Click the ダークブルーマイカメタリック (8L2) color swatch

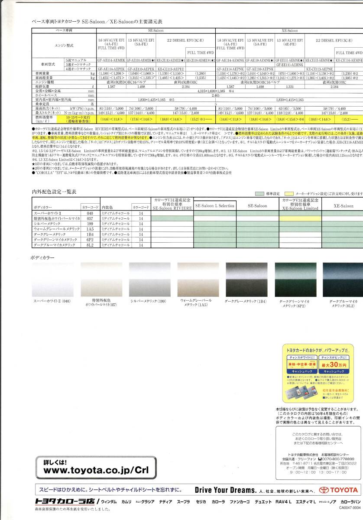coord(343,280)
